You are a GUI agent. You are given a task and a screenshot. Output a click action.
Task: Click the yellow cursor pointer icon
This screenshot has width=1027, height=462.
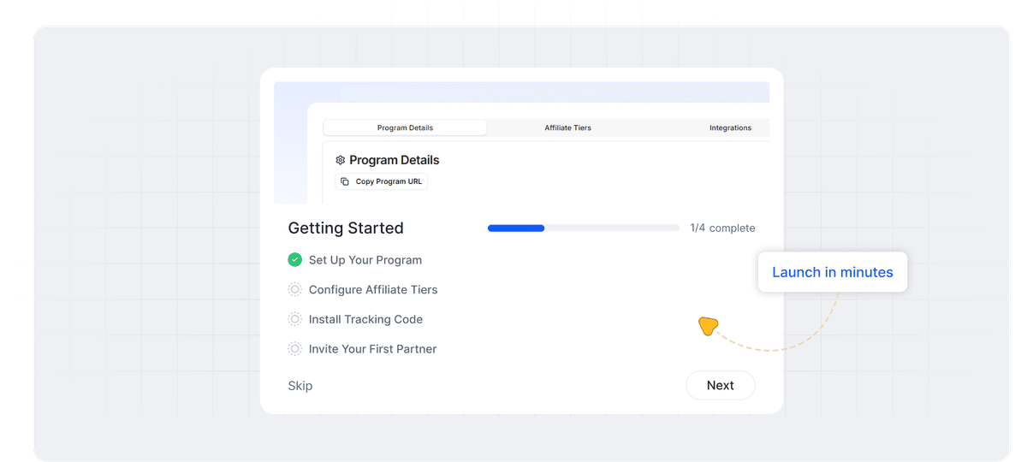tap(707, 326)
